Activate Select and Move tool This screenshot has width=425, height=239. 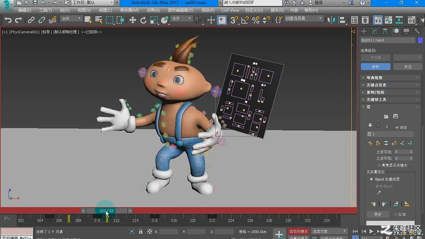click(x=133, y=20)
